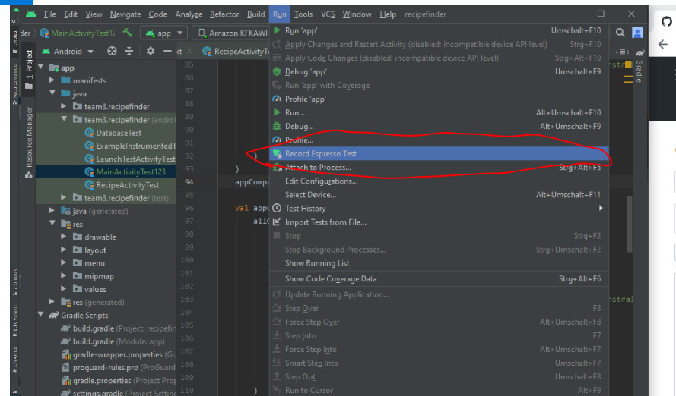
Task: Click the Android Studio logo icon
Action: pyautogui.click(x=31, y=14)
